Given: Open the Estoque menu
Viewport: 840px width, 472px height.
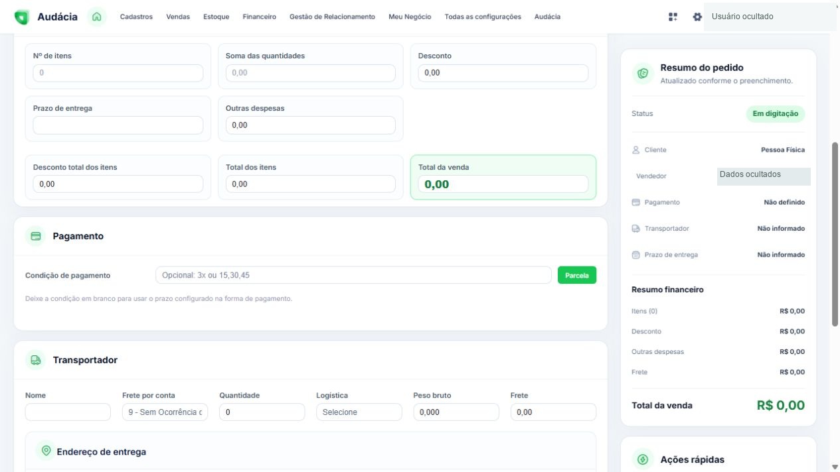Looking at the screenshot, I should coord(216,17).
